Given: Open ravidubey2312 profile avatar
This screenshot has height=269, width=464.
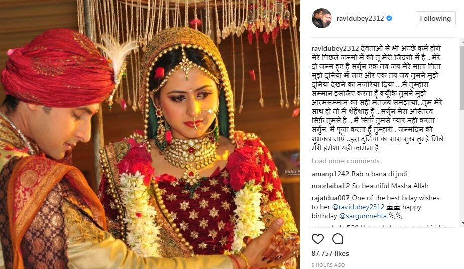Looking at the screenshot, I should click(x=322, y=18).
